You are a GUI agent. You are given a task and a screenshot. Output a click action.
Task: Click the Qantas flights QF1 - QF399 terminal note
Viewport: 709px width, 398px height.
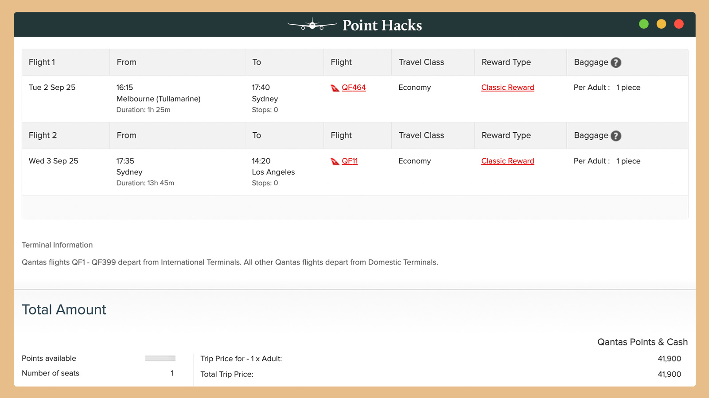230,262
